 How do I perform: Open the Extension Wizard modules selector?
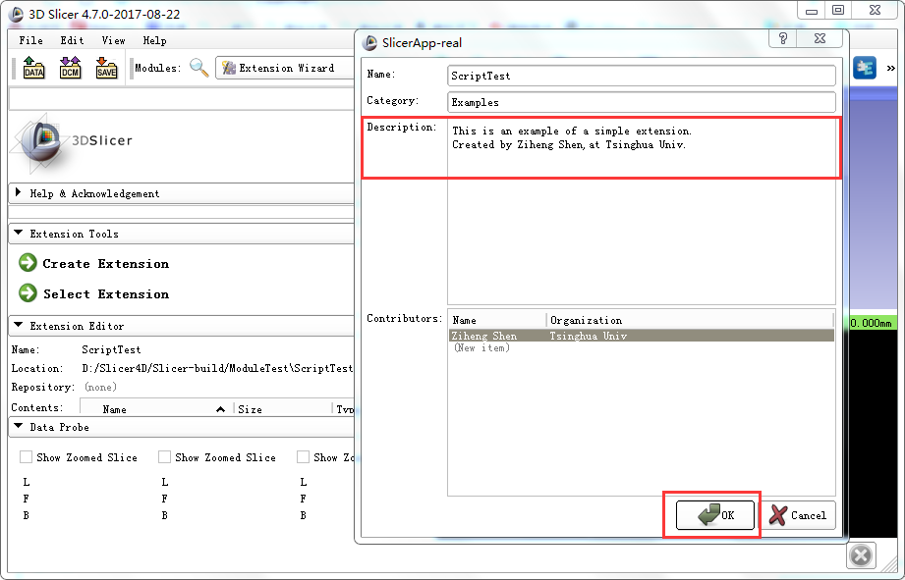tap(285, 68)
